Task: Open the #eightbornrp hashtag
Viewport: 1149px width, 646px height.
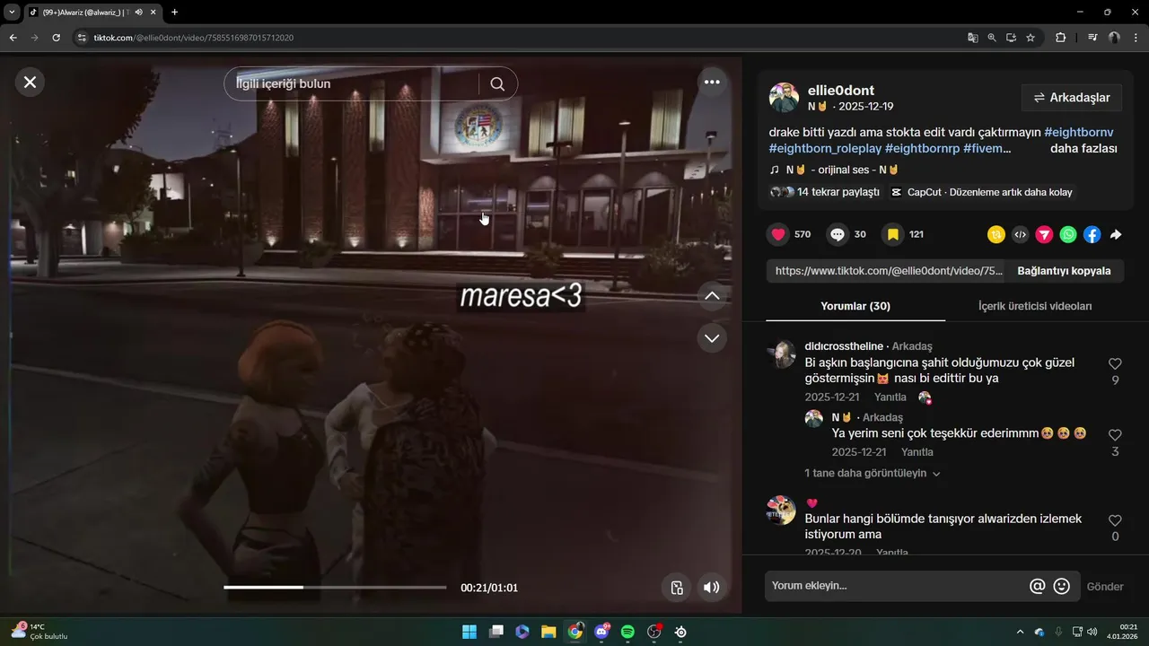Action: [x=922, y=148]
